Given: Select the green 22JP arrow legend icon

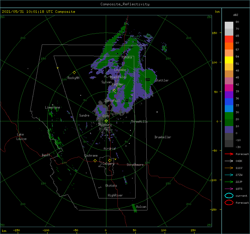Looking at the screenshot, I should [229, 182].
